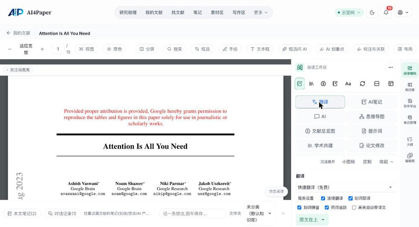Open the reading workspace three-dots menu
Image resolution: width=419 pixels, height=227 pixels.
(x=391, y=67)
